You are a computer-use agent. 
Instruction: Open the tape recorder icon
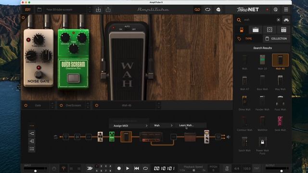coord(197,10)
